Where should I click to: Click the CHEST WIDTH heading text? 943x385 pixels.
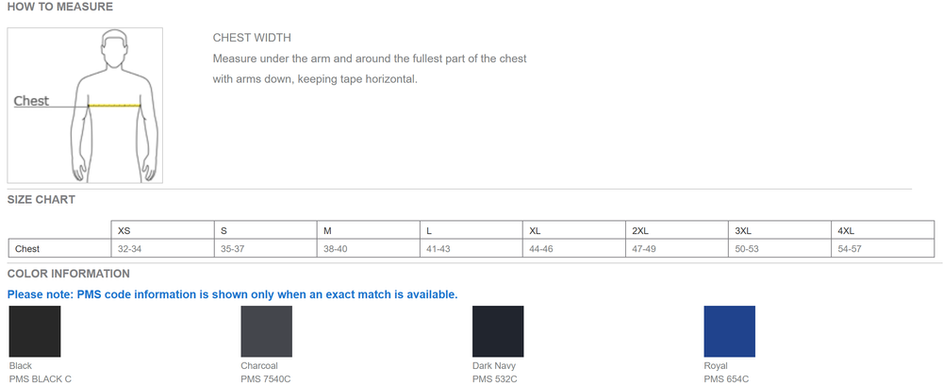pos(252,38)
